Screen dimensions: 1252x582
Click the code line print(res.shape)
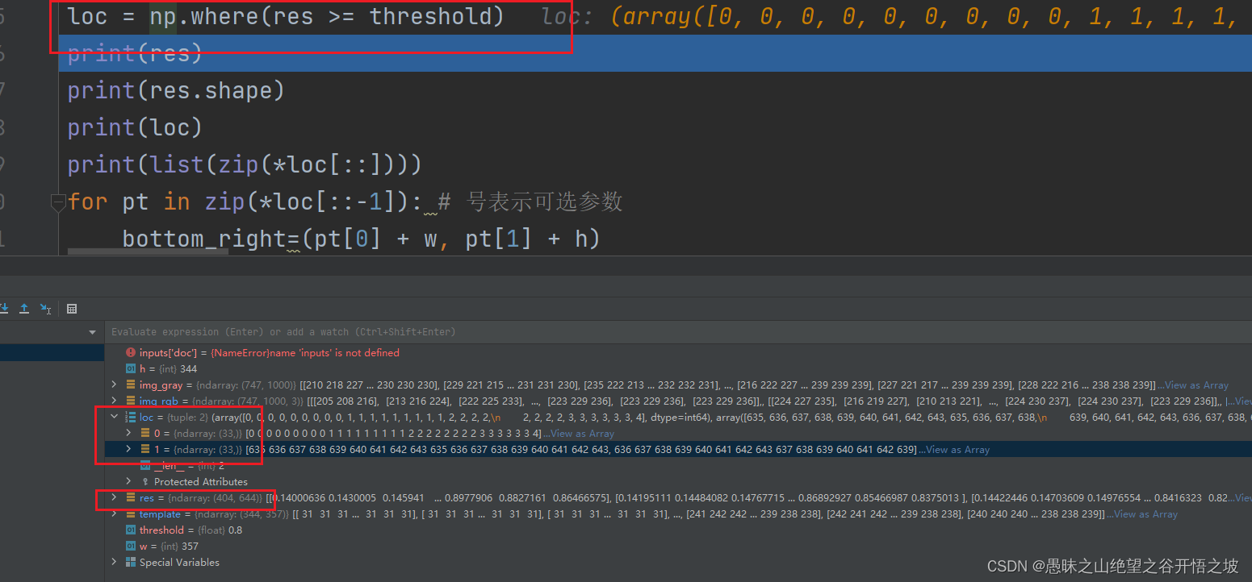click(176, 90)
